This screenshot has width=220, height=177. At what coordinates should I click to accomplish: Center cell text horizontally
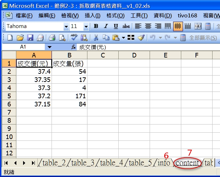pyautogui.click(x=148, y=26)
